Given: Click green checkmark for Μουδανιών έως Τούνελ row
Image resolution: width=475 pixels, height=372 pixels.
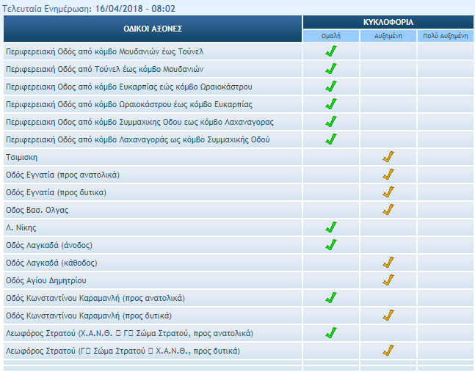Looking at the screenshot, I should pos(331,51).
